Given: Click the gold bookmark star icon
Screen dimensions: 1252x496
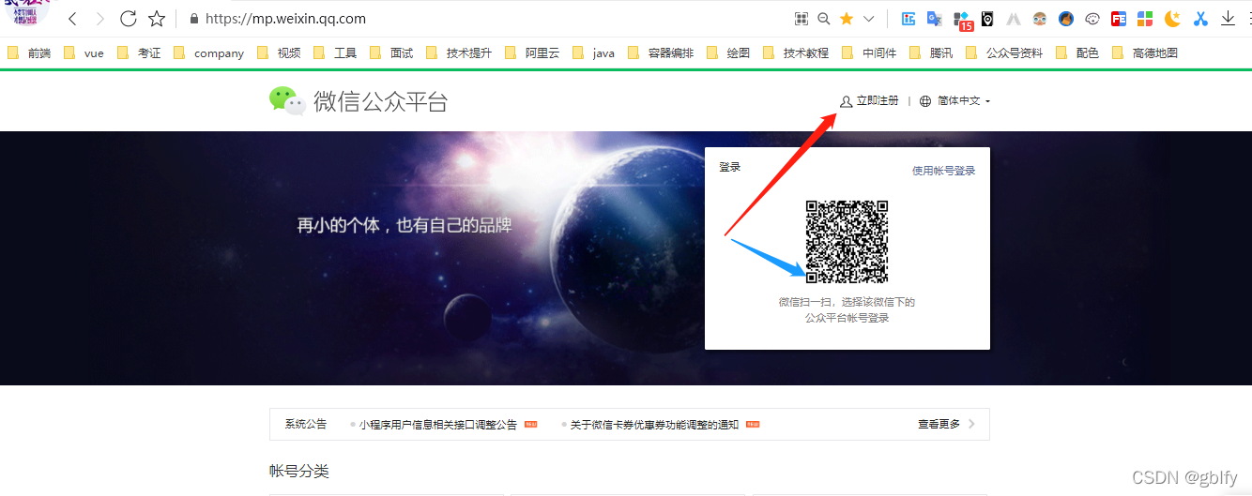Looking at the screenshot, I should [847, 19].
